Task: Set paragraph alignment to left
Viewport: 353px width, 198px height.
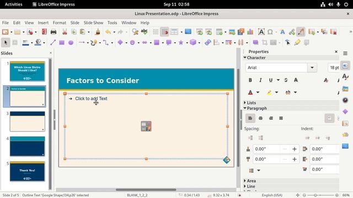Action: (250, 118)
